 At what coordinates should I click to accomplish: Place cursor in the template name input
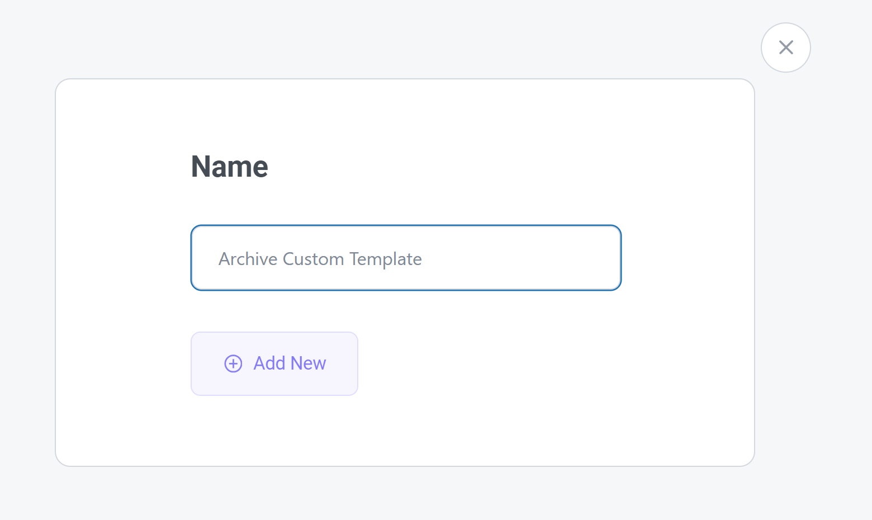point(406,258)
